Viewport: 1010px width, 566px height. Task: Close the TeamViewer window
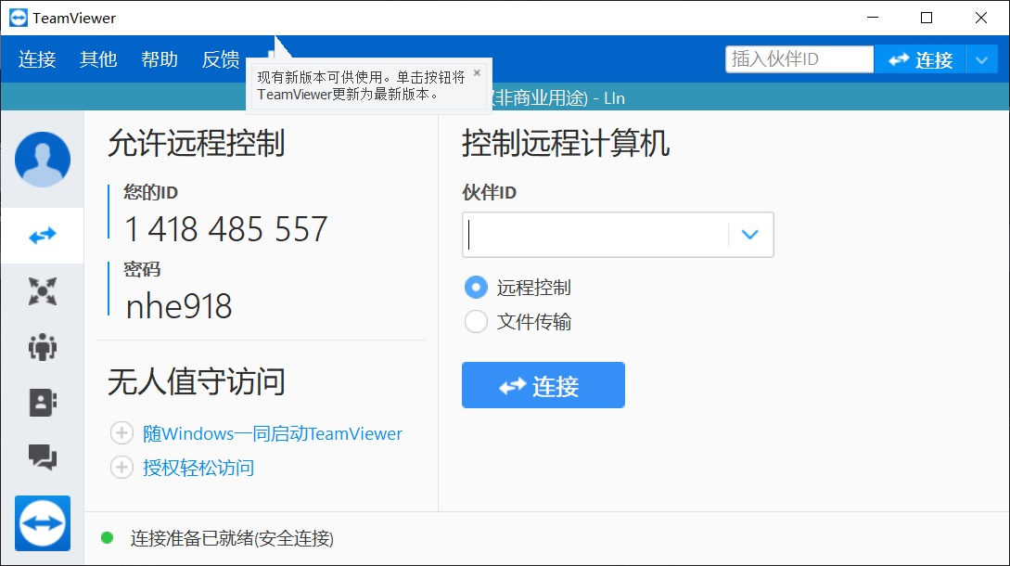(x=981, y=18)
